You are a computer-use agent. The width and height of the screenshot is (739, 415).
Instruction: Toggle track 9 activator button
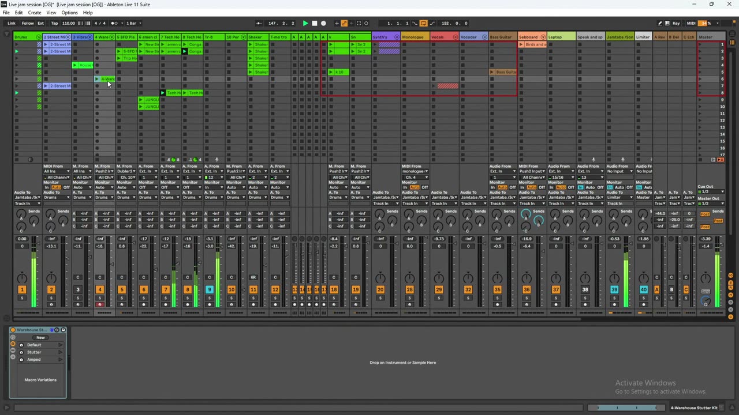pyautogui.click(x=210, y=289)
